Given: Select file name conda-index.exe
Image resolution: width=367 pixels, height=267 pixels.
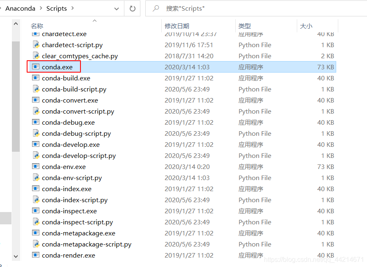Looking at the screenshot, I should 67,189.
